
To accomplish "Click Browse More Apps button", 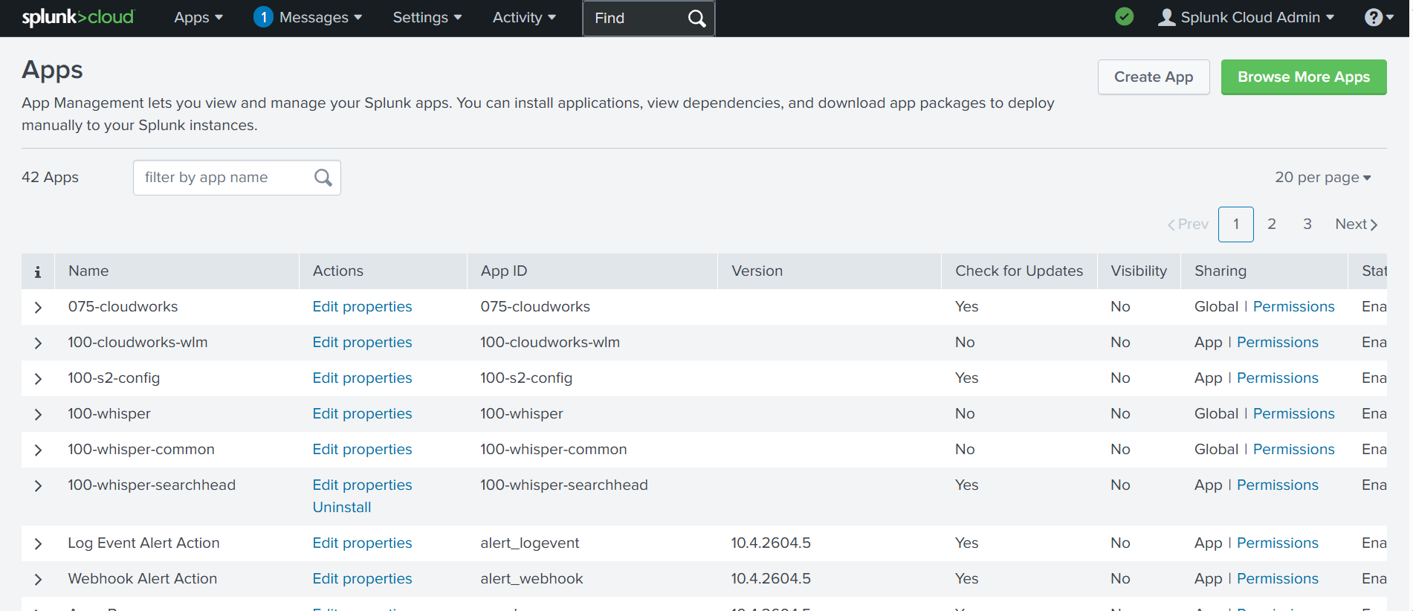I will coord(1304,77).
